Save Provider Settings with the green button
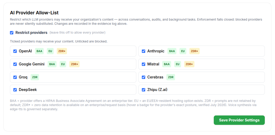 coord(239,120)
